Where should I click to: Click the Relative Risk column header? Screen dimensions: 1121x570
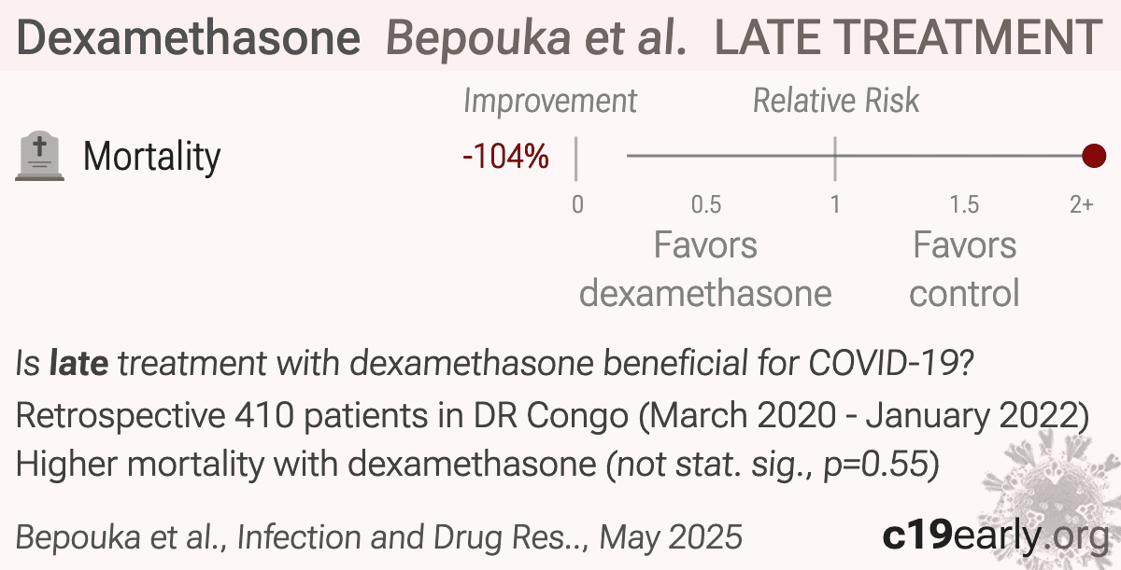click(836, 101)
